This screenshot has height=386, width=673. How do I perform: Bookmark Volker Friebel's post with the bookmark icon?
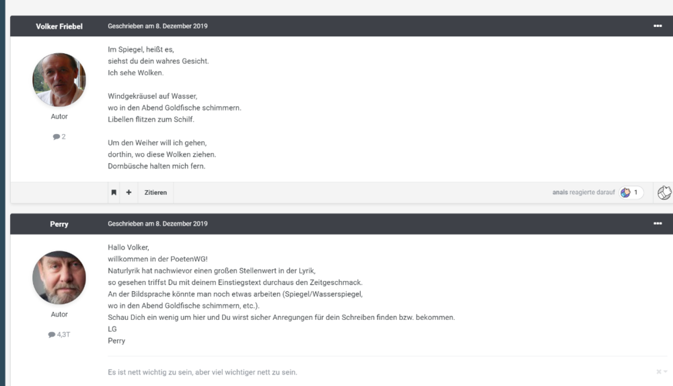coord(114,193)
